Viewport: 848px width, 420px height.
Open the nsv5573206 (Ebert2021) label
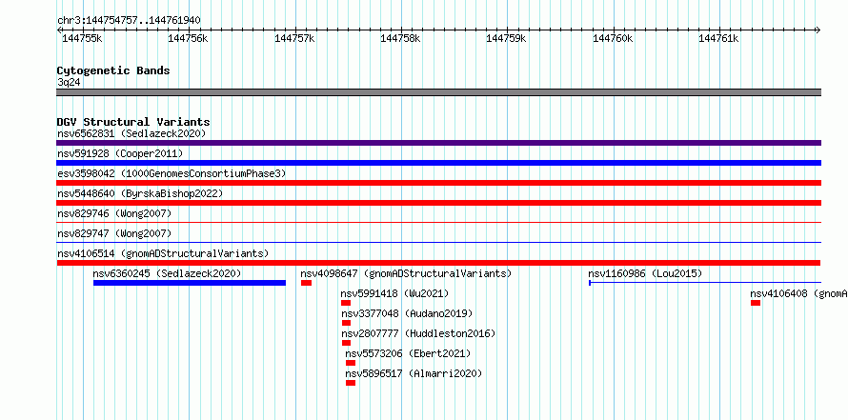(x=409, y=353)
